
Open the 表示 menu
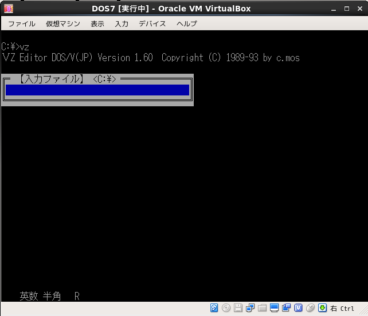(x=97, y=23)
